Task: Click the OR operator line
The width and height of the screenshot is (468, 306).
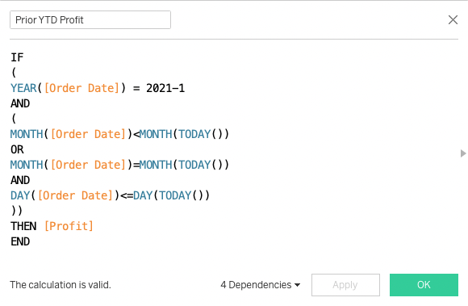Action: coord(17,149)
